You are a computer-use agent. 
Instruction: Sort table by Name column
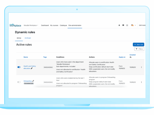26,57
